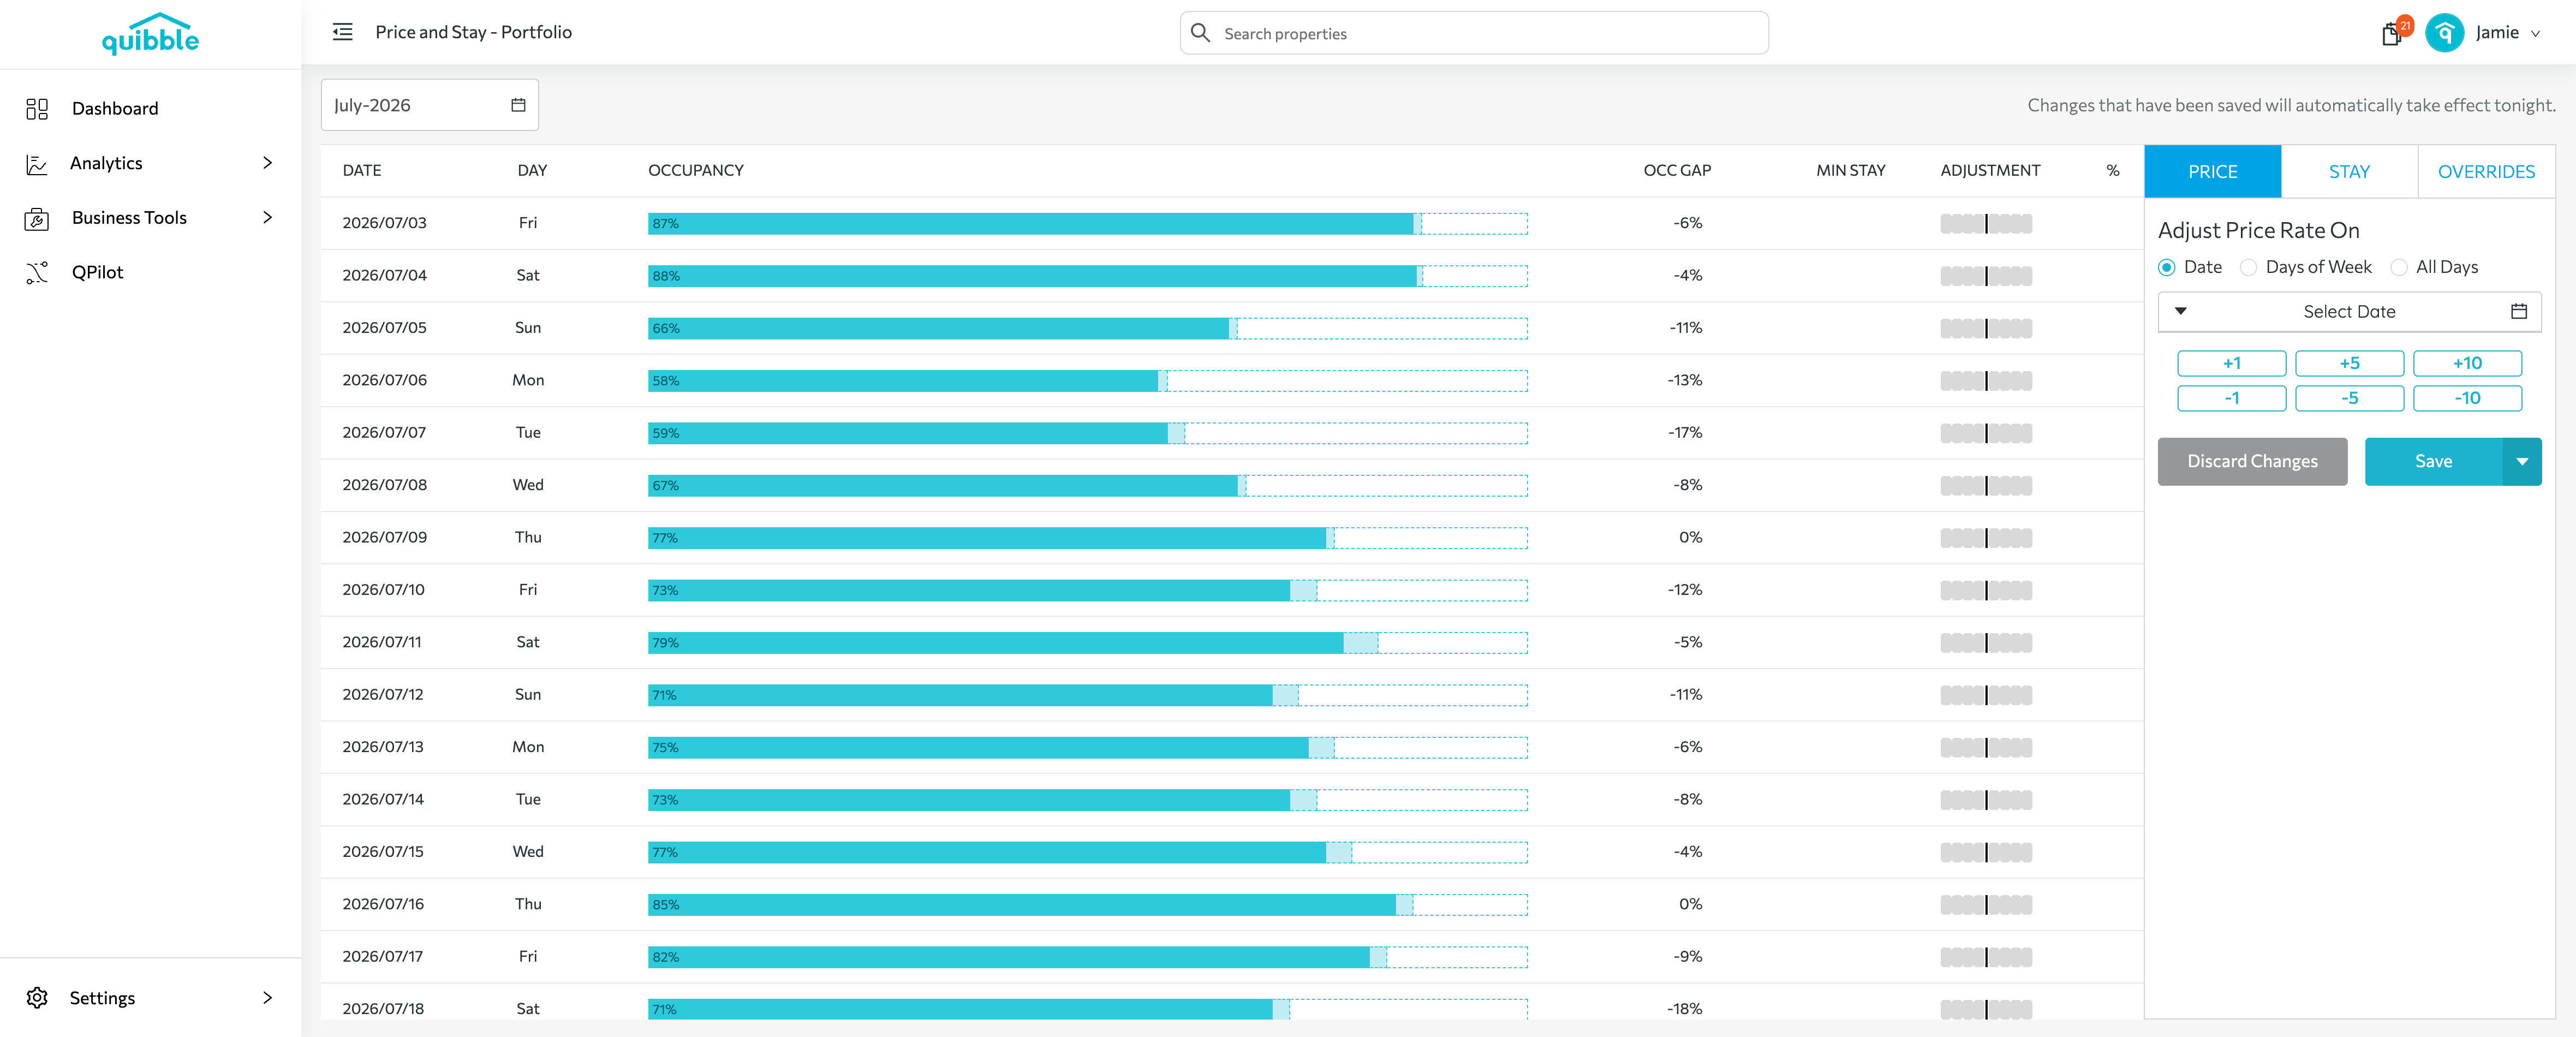Click the Discard Changes button
The height and width of the screenshot is (1037, 2576).
(x=2252, y=462)
